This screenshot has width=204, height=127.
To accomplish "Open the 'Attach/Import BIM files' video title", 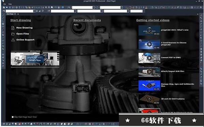I will pos(173,71).
